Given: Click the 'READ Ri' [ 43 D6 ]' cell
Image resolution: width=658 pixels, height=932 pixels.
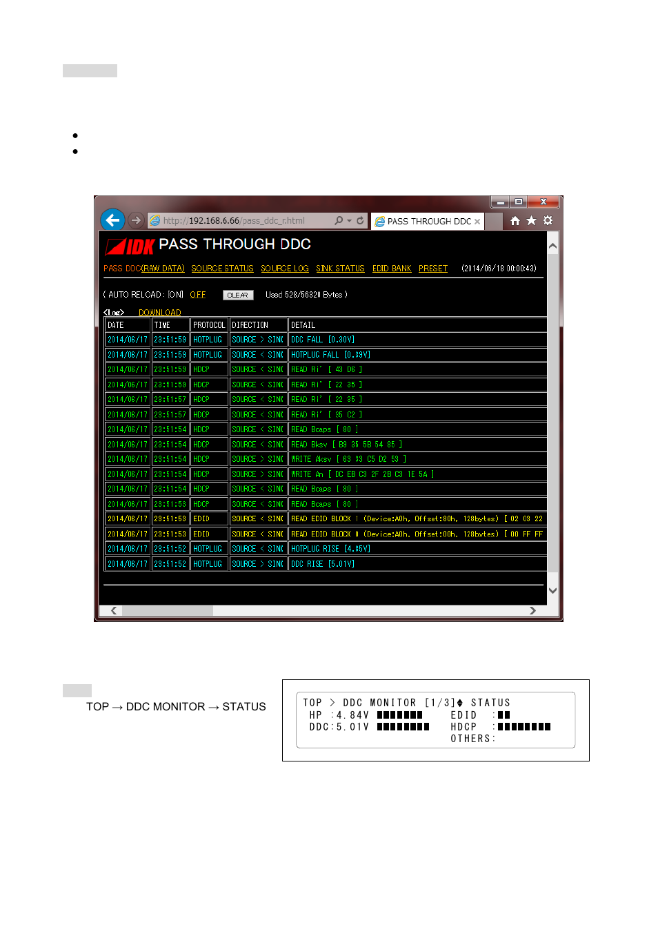Looking at the screenshot, I should 417,369.
